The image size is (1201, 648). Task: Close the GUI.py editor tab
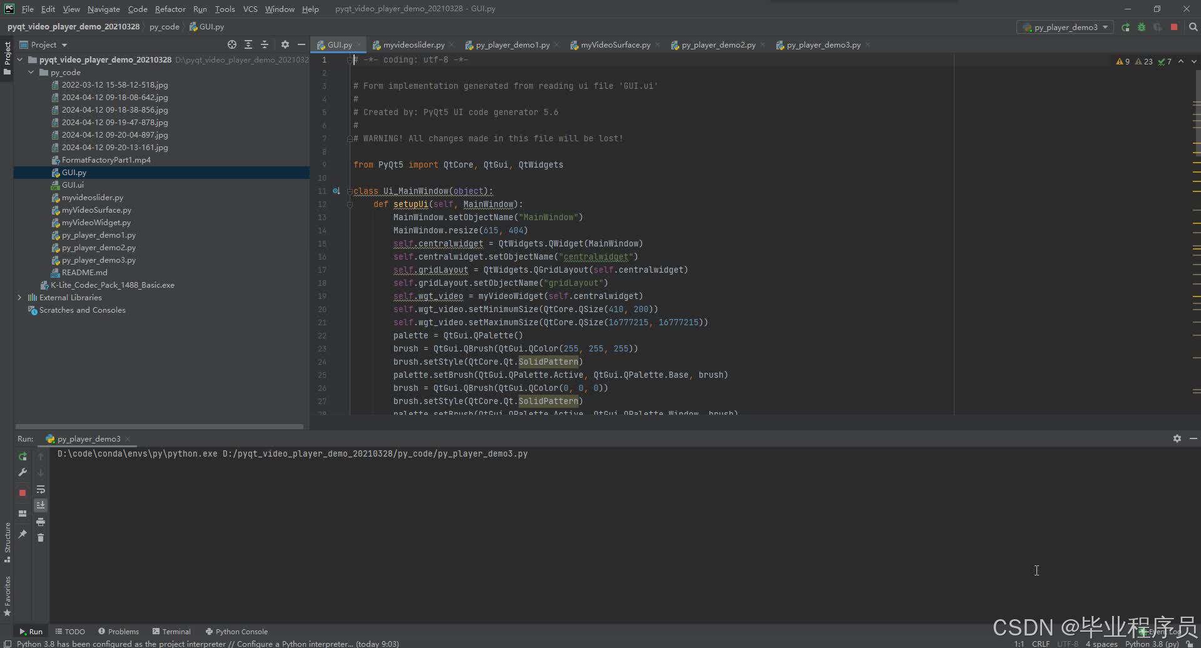[358, 45]
